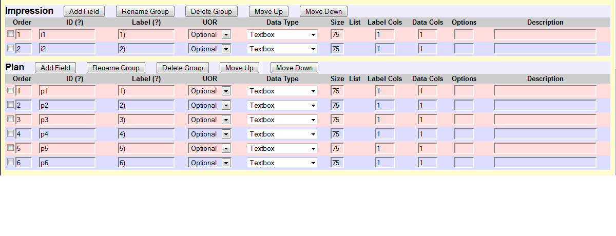This screenshot has height=236, width=616.
Task: Expand Data Type dropdown for Plan p2
Action: pos(282,105)
